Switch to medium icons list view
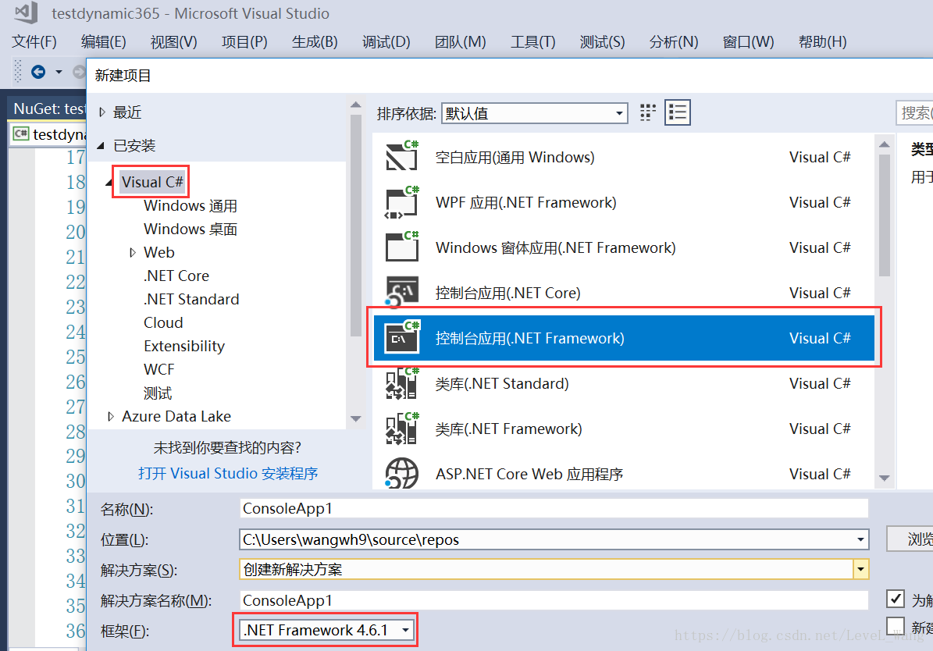933x651 pixels. coord(677,112)
